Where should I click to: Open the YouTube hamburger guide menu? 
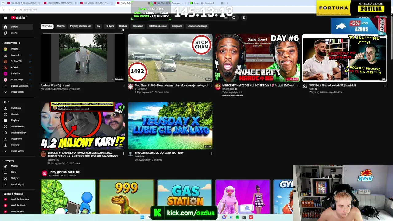[x=5, y=18]
